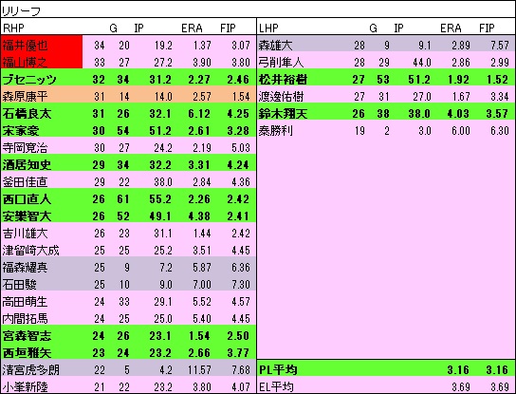
Task: Select the 吉川雄大 name cell
Action: click(25, 234)
